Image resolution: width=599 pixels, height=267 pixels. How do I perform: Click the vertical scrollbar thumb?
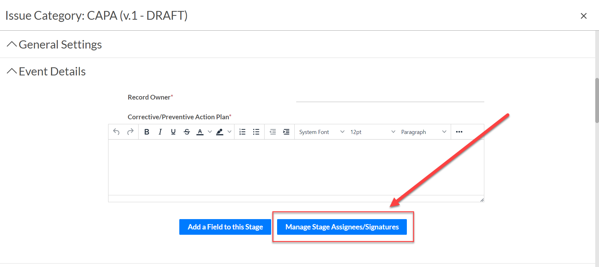597,100
